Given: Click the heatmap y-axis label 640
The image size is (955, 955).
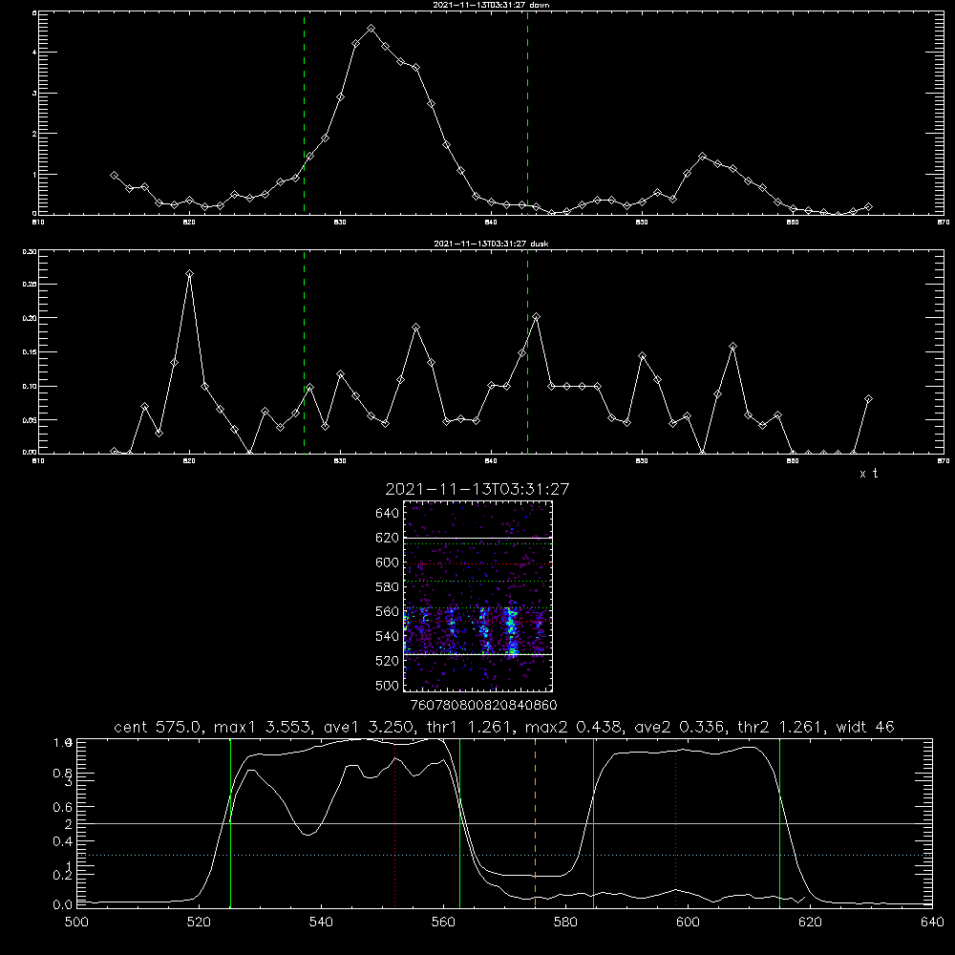Looking at the screenshot, I should click(388, 513).
